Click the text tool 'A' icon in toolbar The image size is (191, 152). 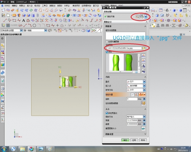23,20
